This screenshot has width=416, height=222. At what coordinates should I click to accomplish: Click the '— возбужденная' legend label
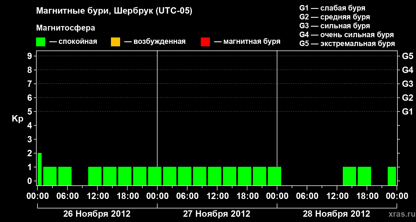click(155, 42)
